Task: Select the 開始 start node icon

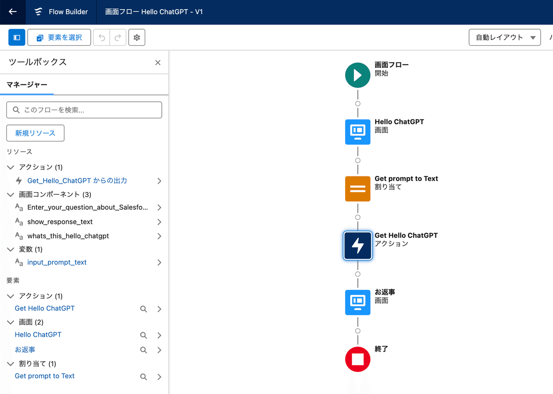Action: (x=358, y=75)
